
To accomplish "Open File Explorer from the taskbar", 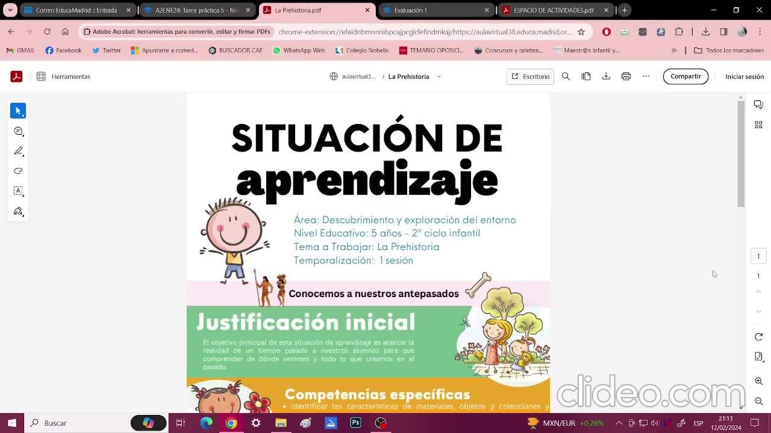I will [281, 423].
